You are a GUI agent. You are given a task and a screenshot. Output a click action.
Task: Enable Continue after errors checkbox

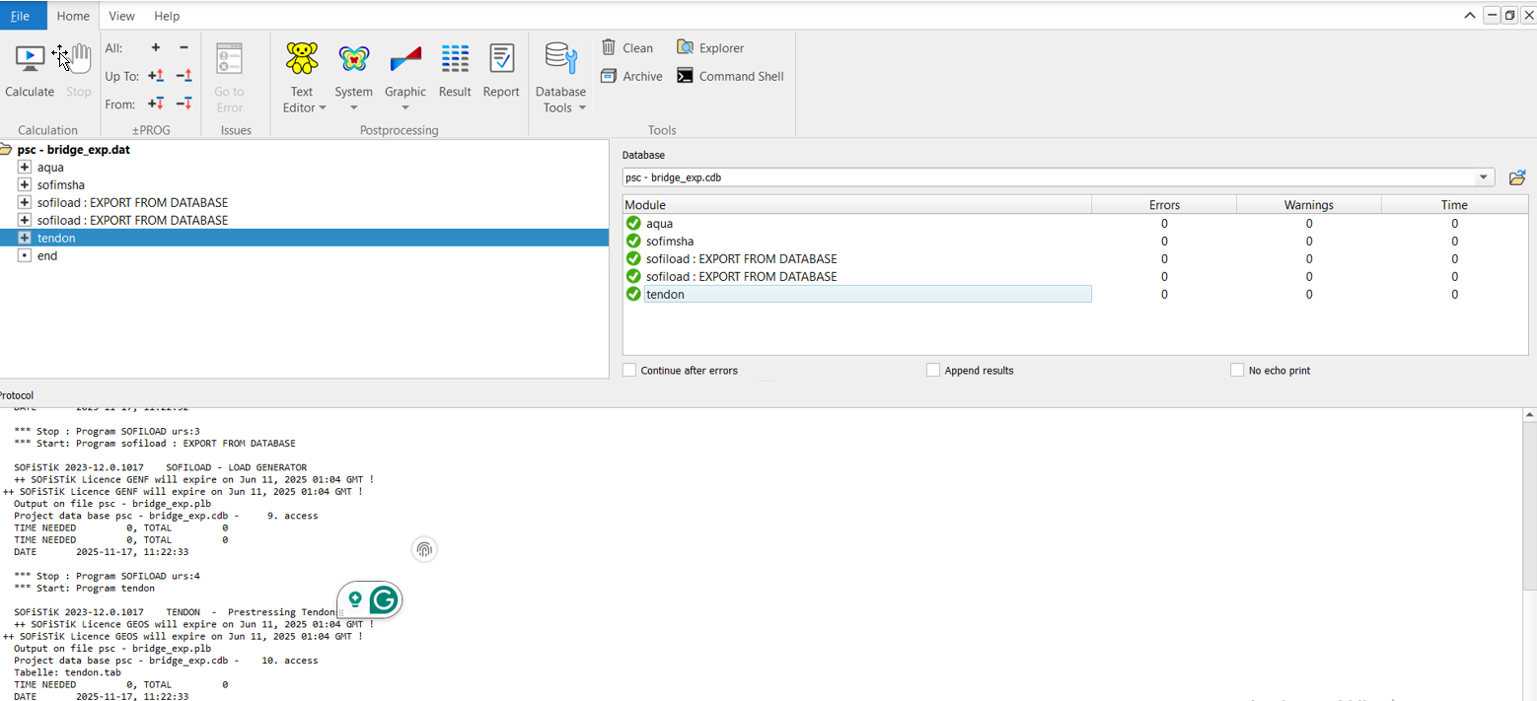(x=629, y=370)
